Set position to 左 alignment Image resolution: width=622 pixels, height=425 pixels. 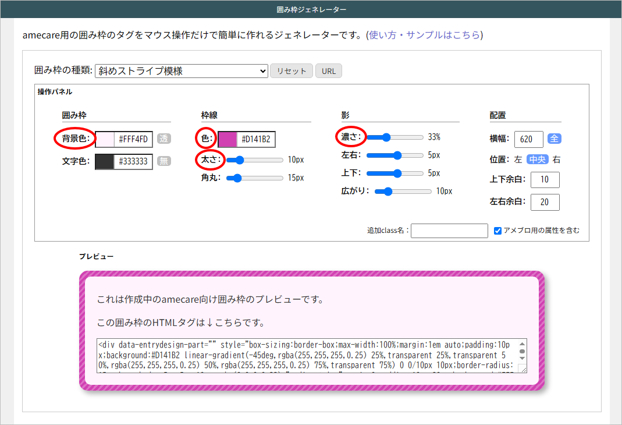(518, 160)
